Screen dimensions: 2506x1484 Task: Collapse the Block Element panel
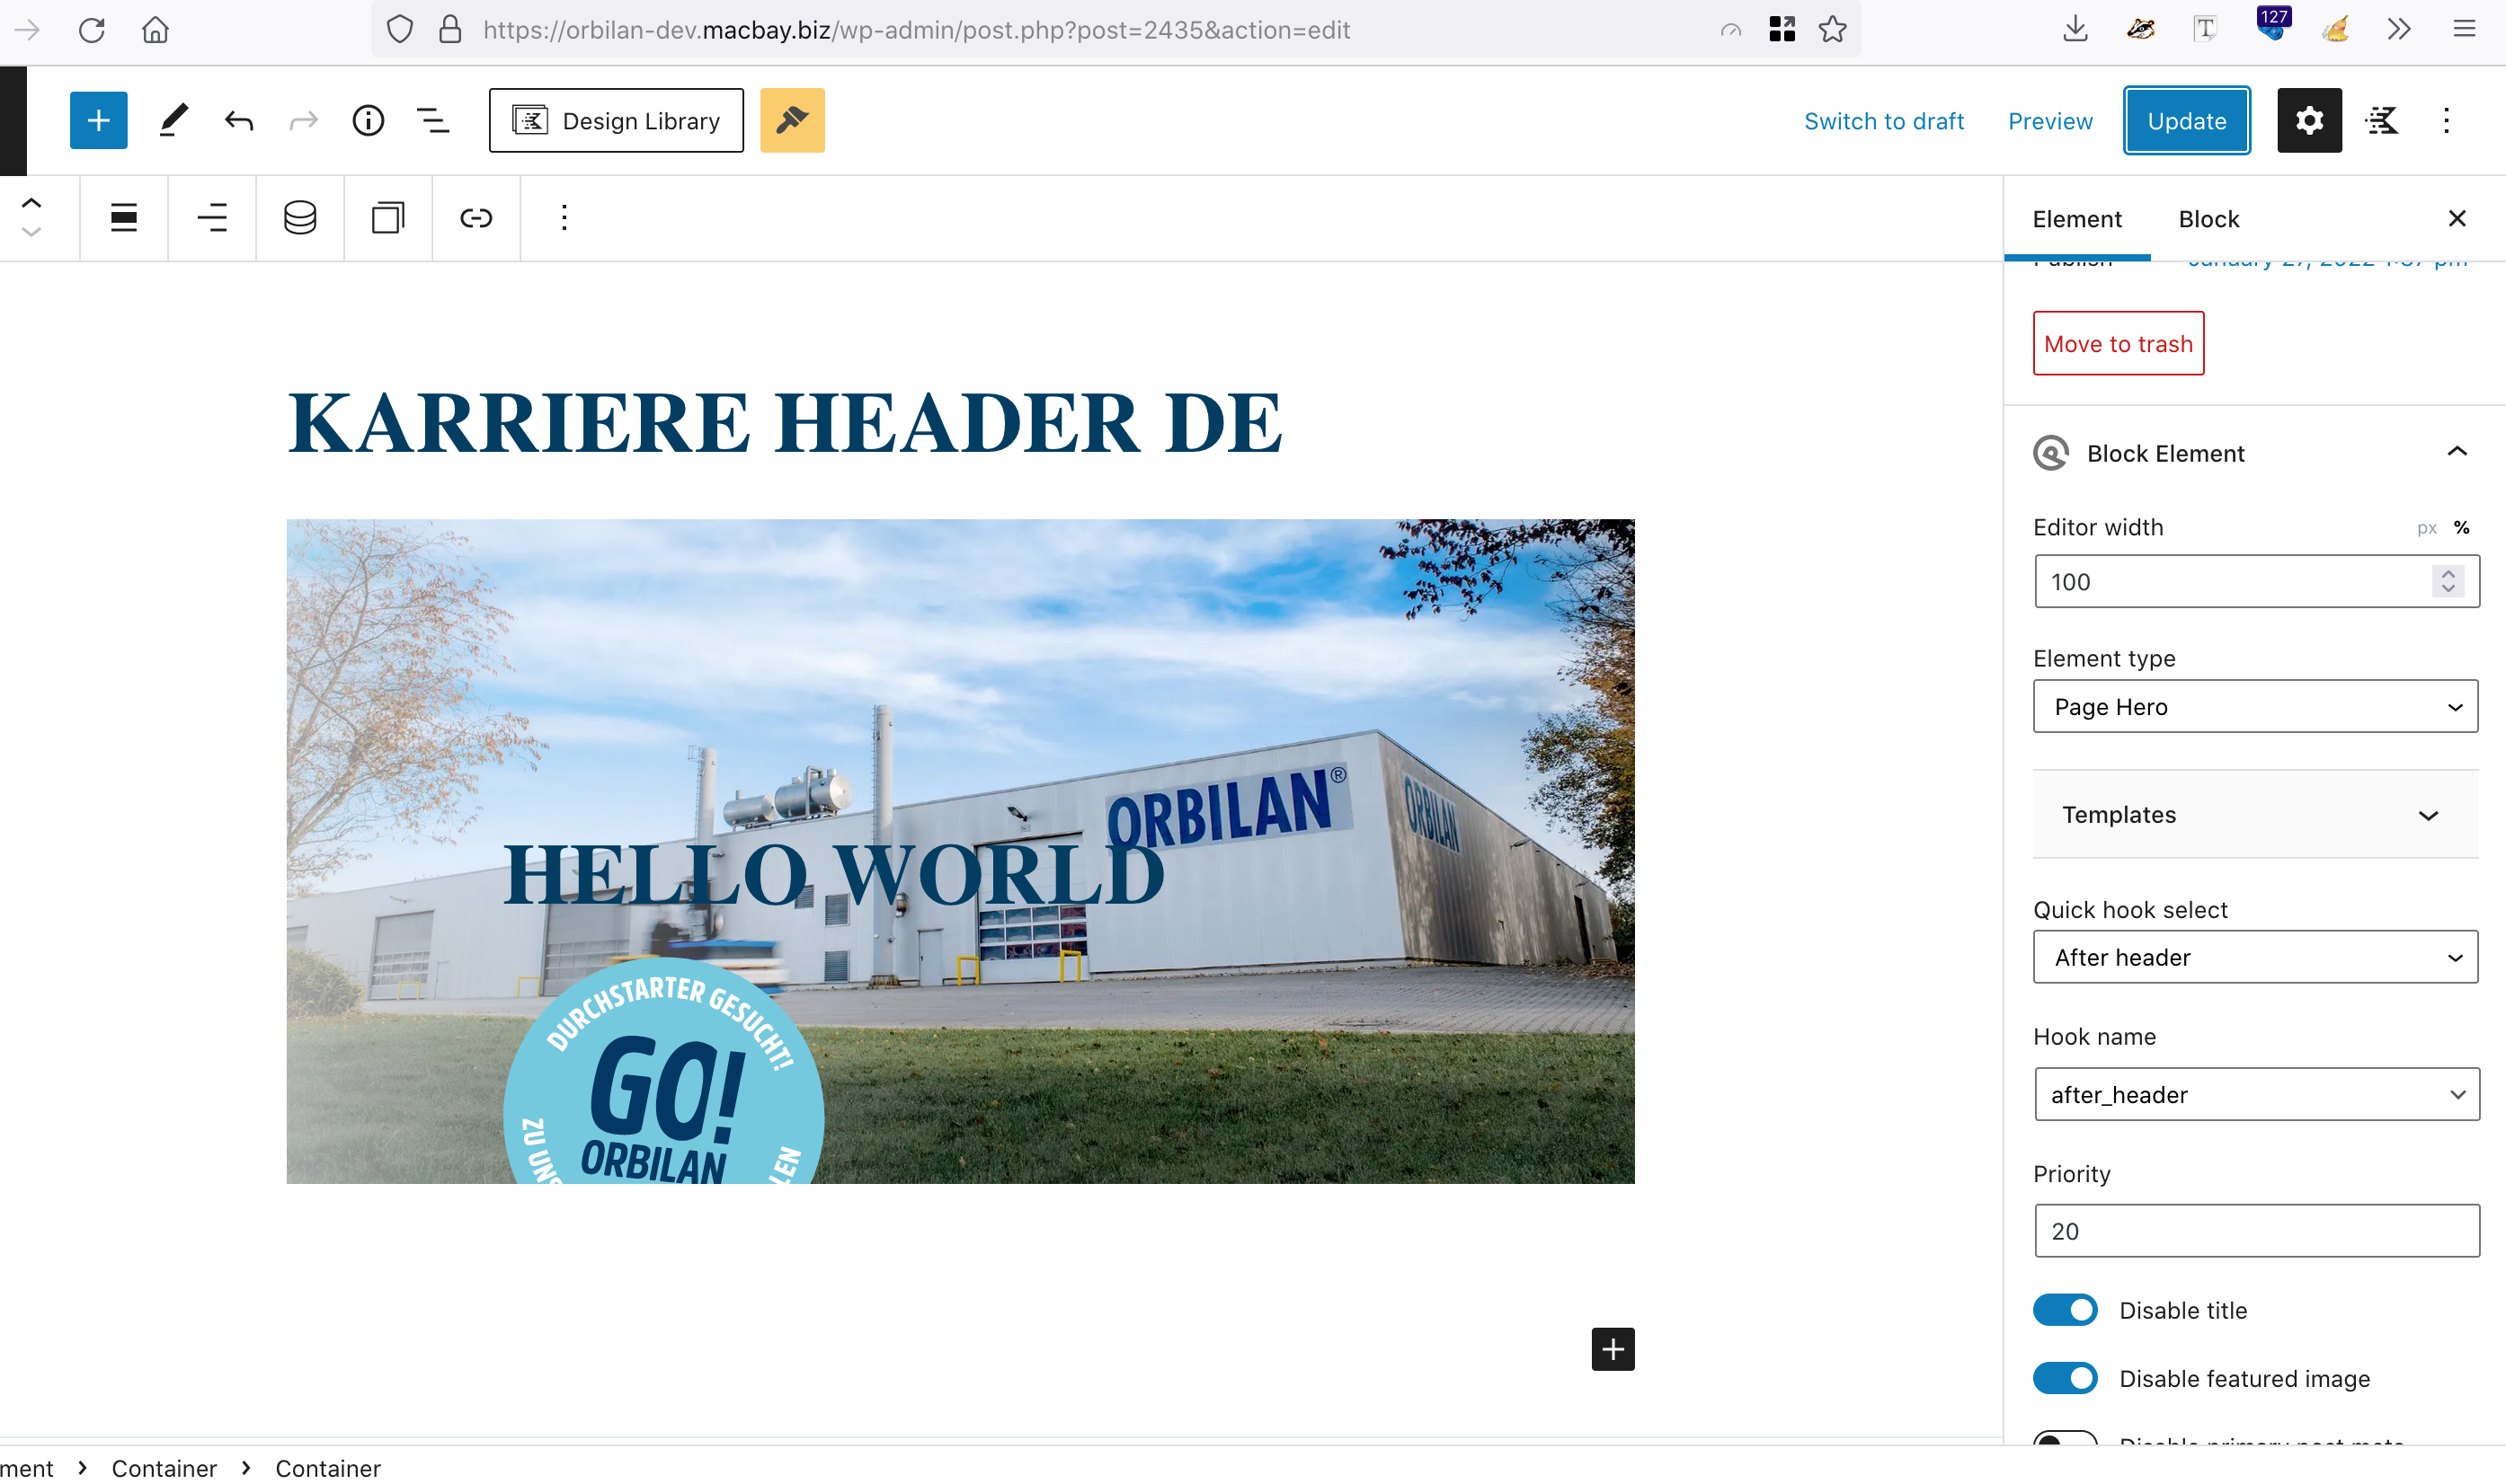2457,453
